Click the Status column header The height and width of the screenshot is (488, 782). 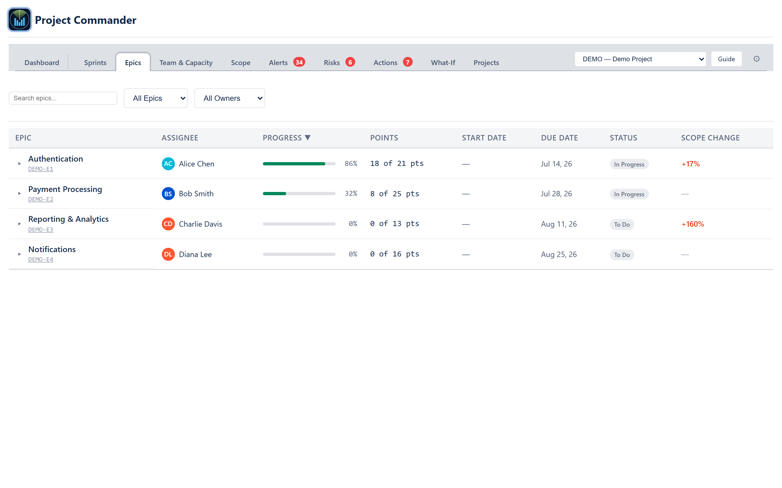click(x=623, y=138)
